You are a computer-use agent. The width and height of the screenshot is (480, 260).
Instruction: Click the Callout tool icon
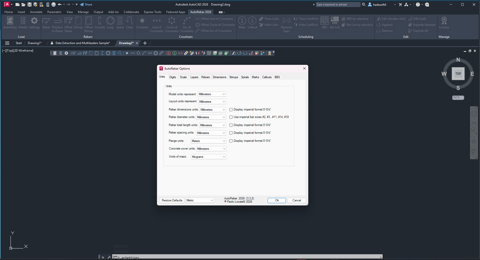(252, 23)
